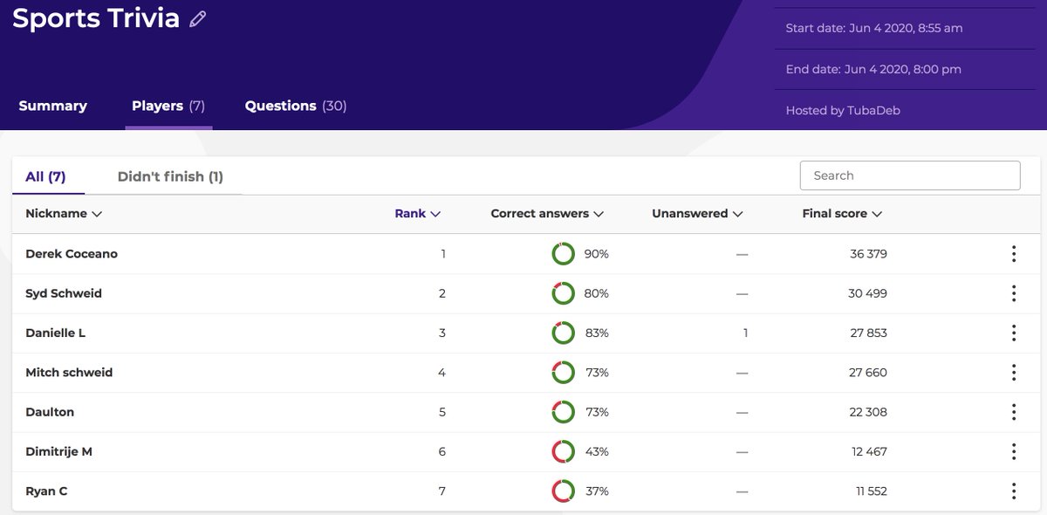Sort by Nickname column

[64, 214]
